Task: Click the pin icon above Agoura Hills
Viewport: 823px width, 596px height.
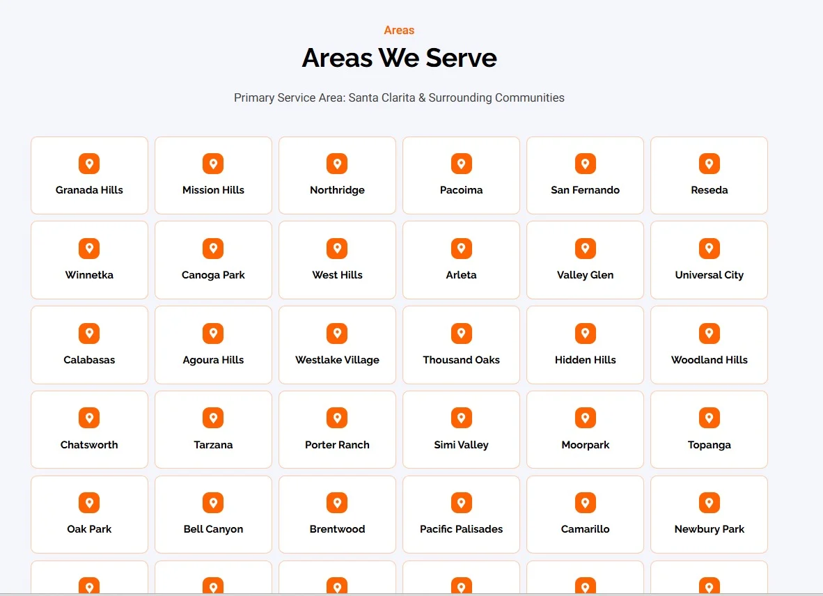Action: click(x=213, y=333)
